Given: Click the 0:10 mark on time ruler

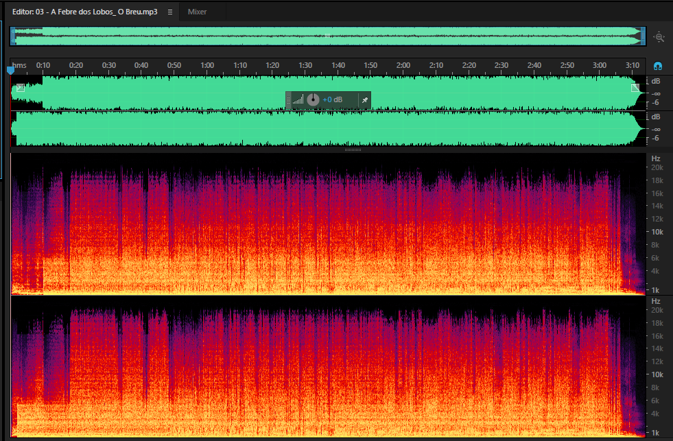Looking at the screenshot, I should click(x=43, y=65).
